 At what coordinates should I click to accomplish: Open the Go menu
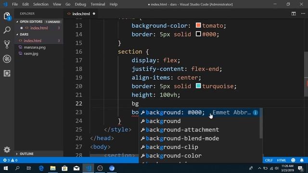pyautogui.click(x=68, y=4)
